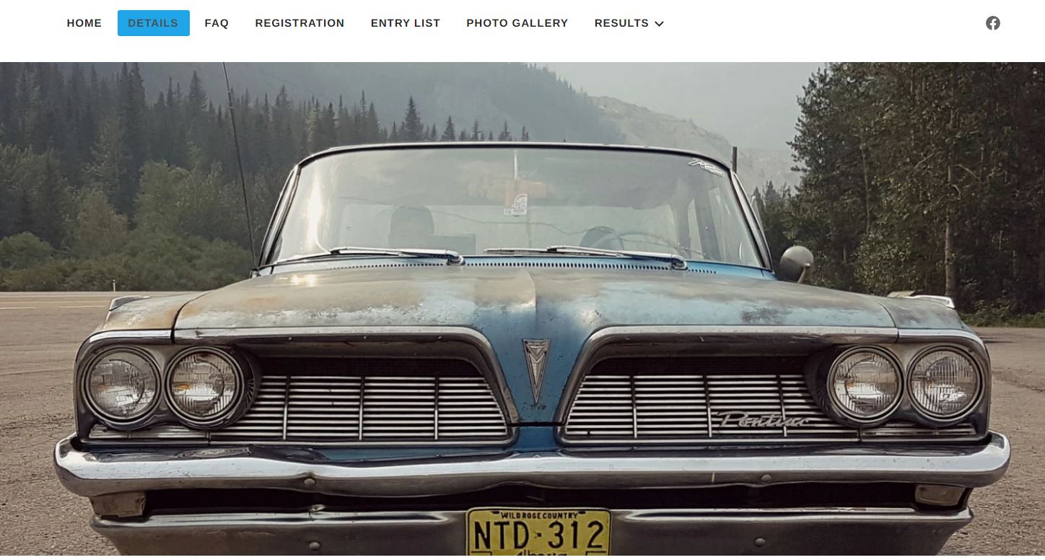View the Entry List page
Screen dimensions: 1045x560
[x=406, y=23]
